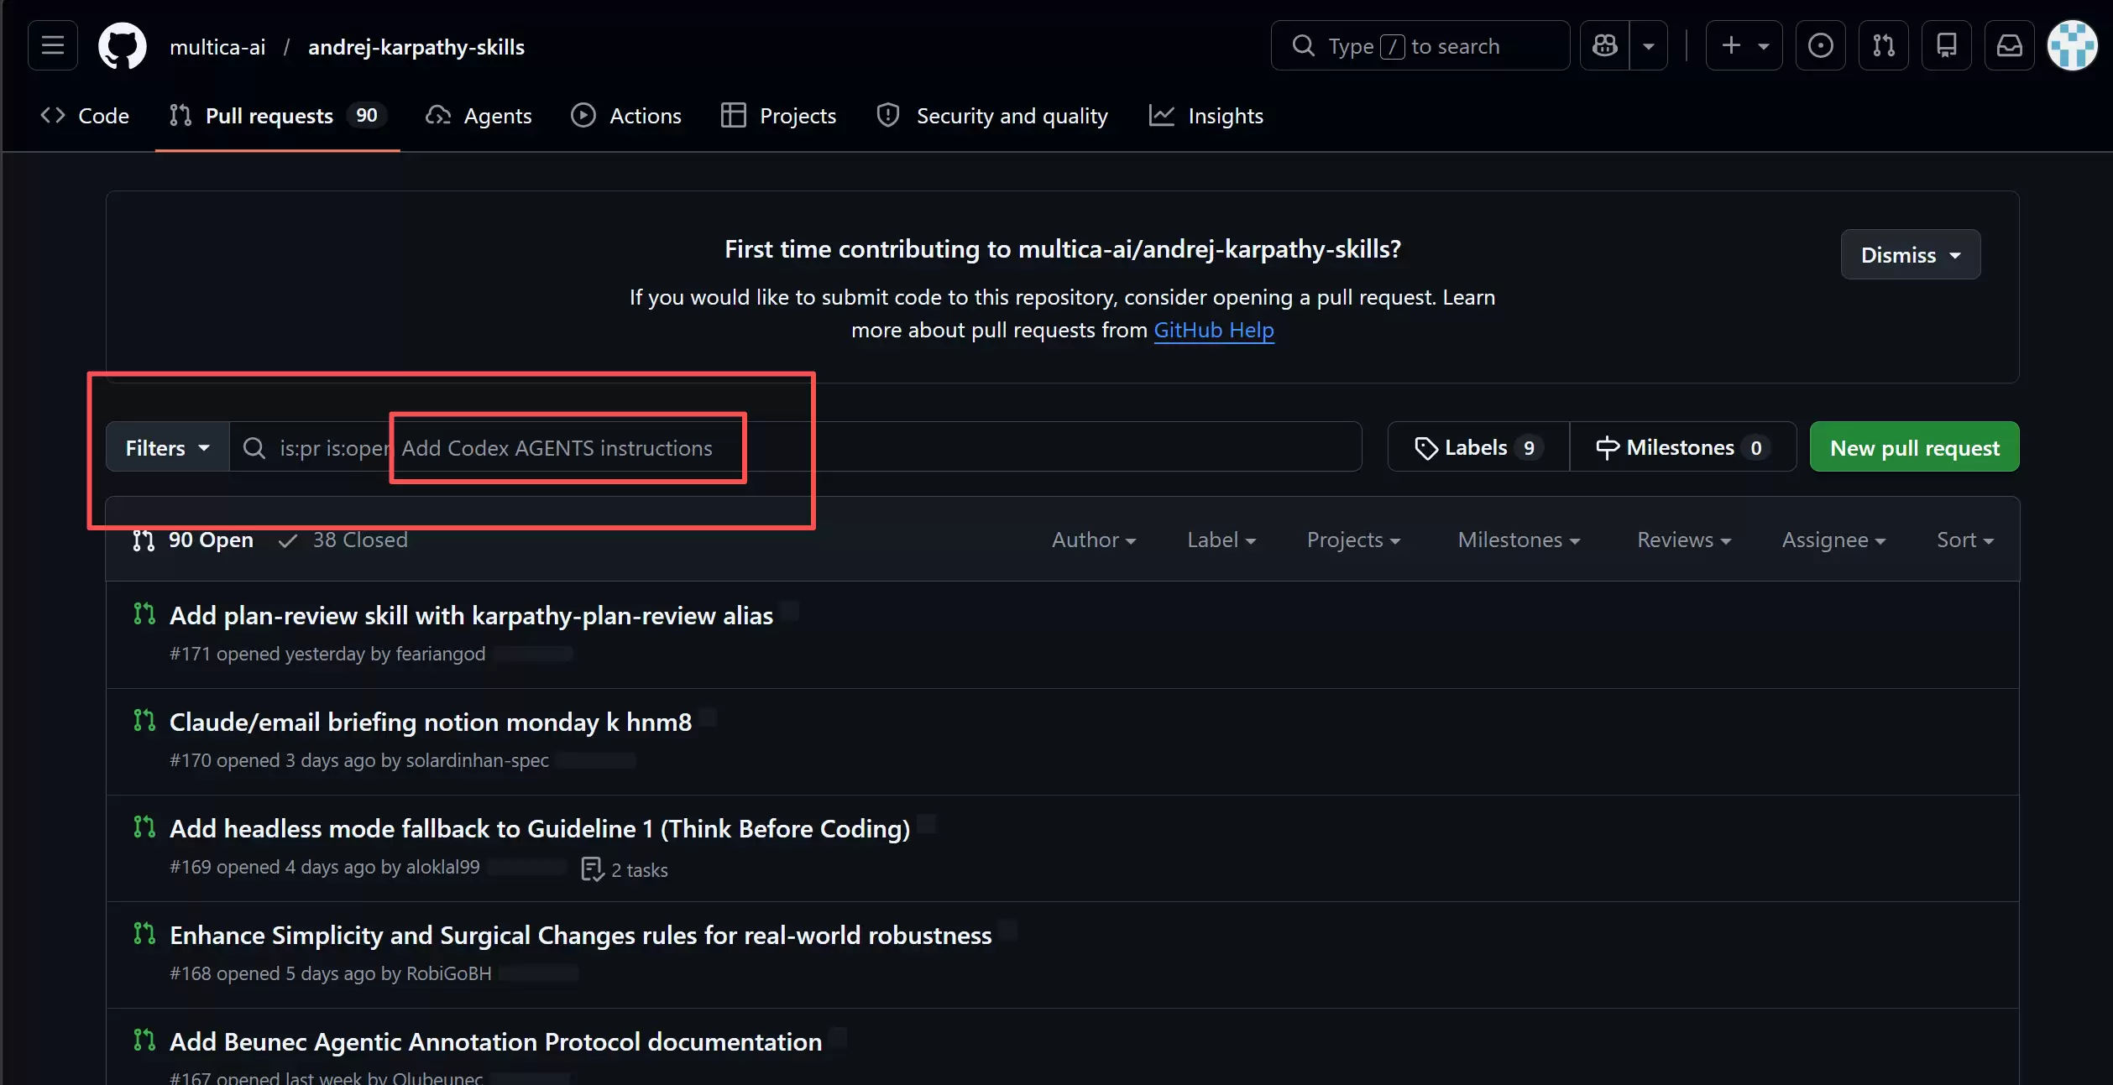Viewport: 2113px width, 1085px height.
Task: Open the multica-ai owner link
Action: tap(217, 47)
